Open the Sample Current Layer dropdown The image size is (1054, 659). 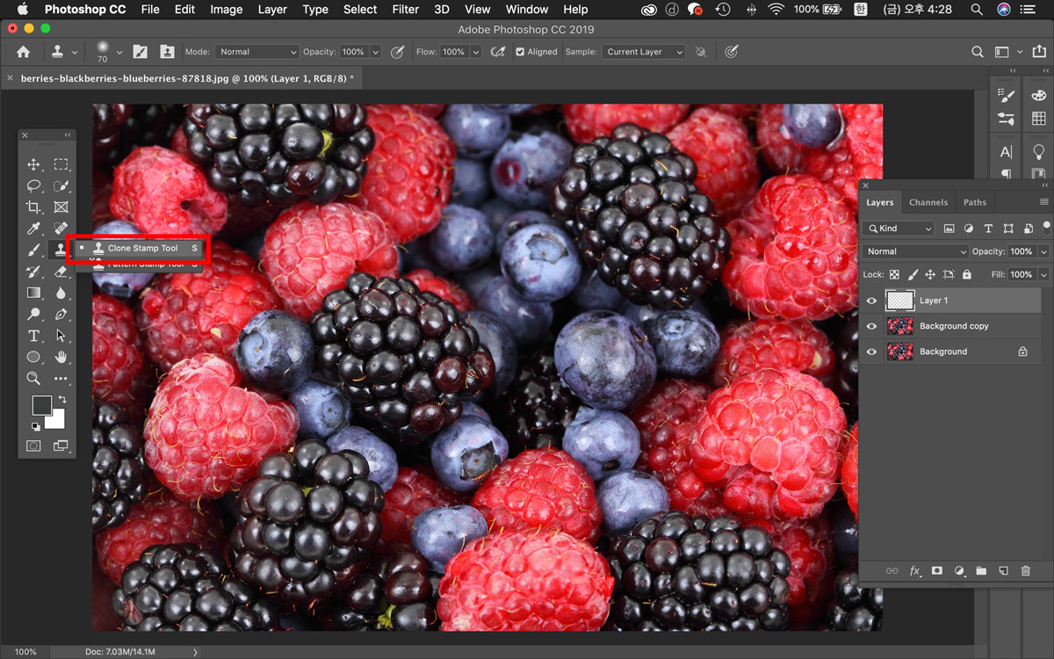coord(644,52)
